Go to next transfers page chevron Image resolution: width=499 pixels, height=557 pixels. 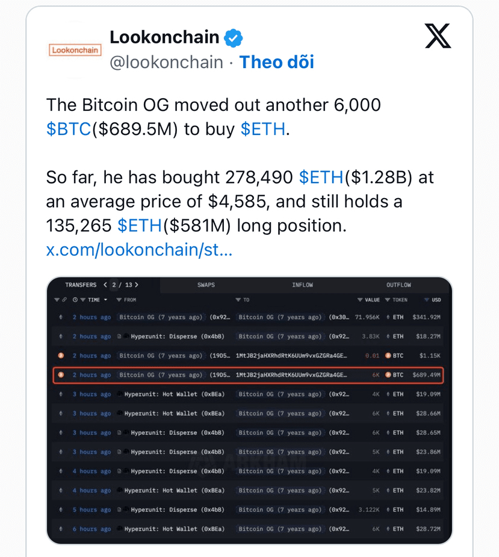(x=137, y=285)
